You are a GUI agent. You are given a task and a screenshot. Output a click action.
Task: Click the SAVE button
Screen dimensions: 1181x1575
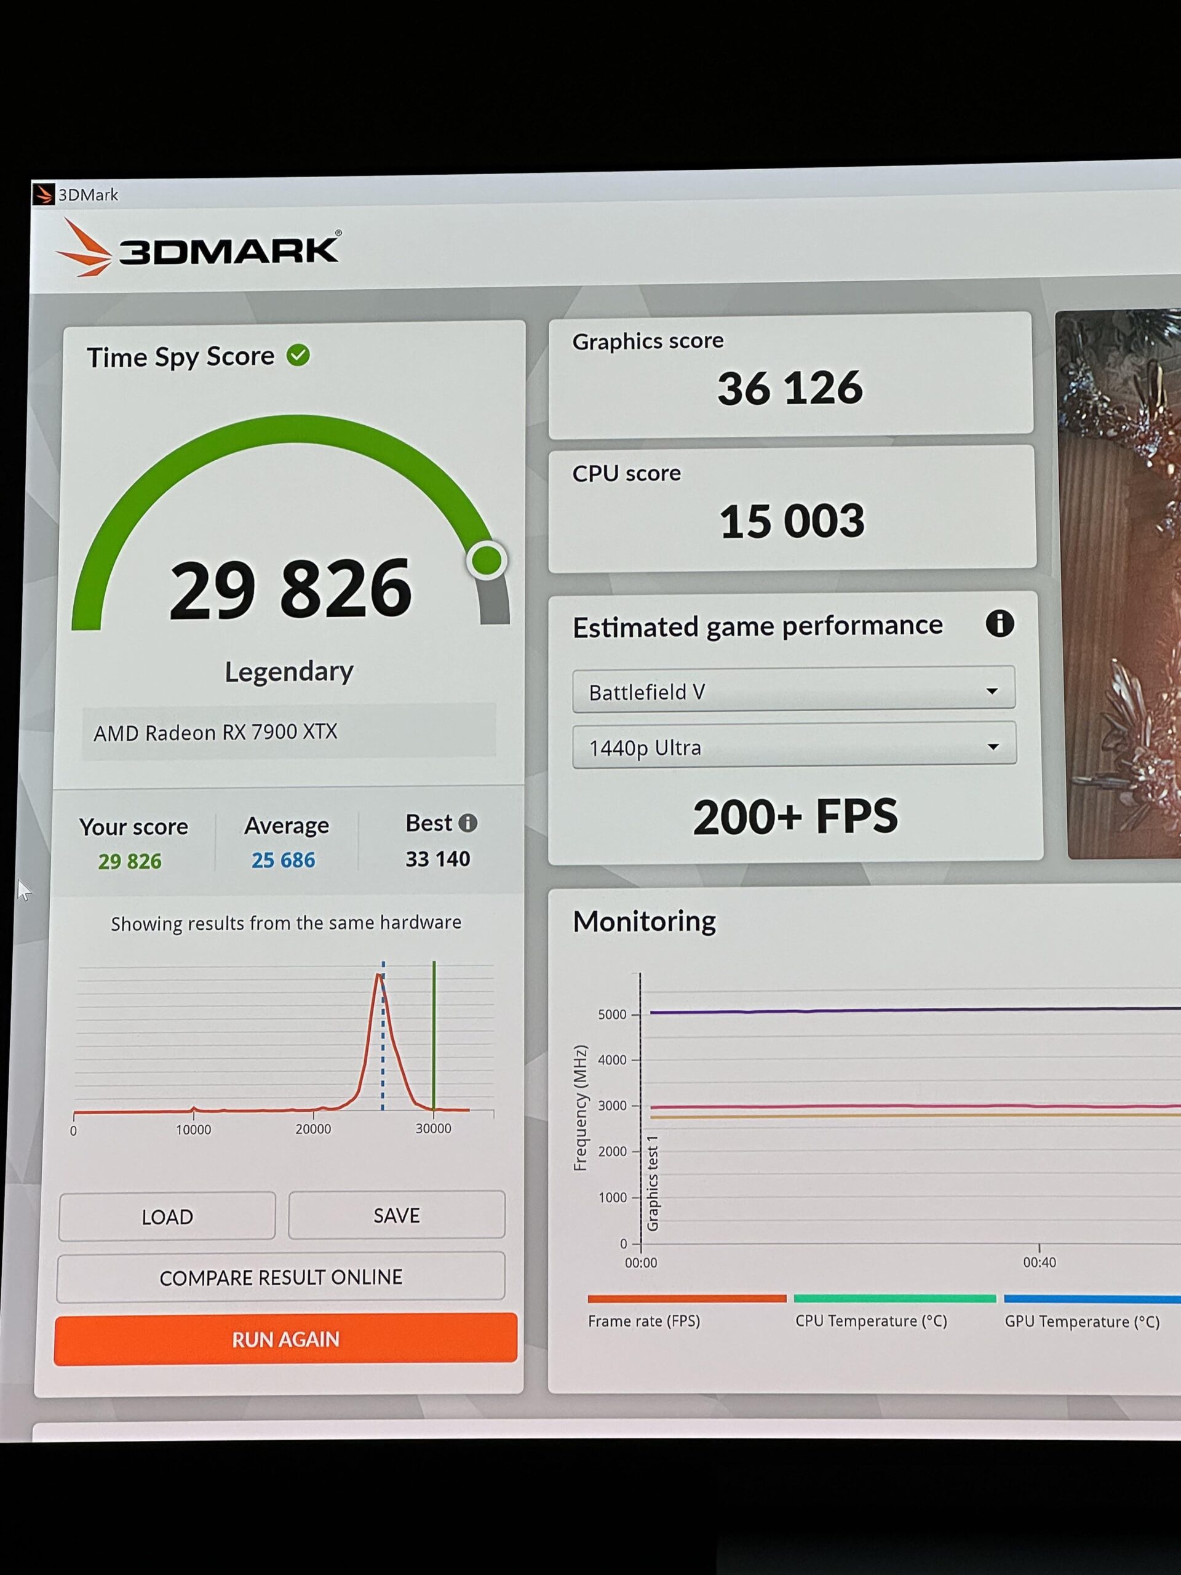pyautogui.click(x=397, y=1214)
